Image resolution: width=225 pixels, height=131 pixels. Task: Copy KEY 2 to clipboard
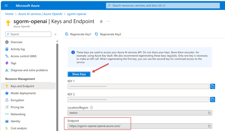pos(213,99)
